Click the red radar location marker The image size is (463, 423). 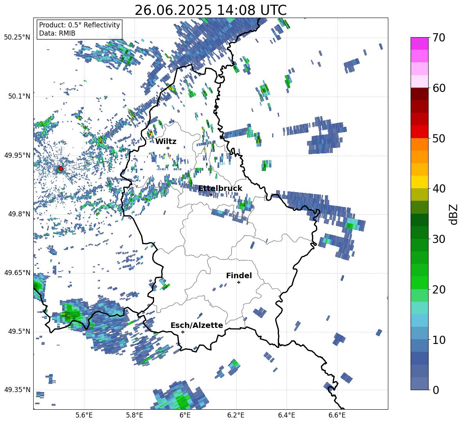pyautogui.click(x=61, y=169)
